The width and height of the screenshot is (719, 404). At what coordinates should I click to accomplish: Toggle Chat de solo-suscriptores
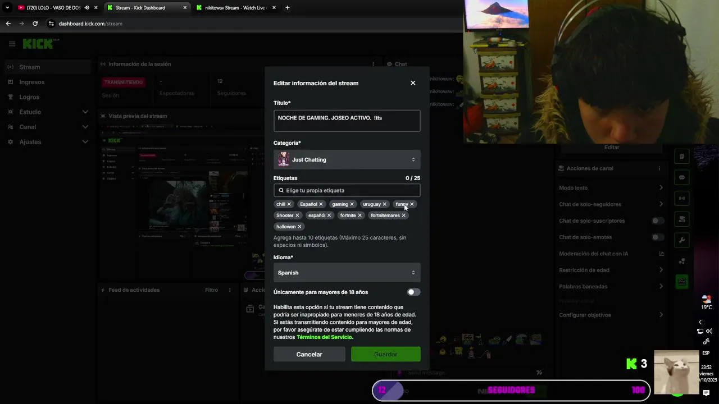click(x=658, y=221)
